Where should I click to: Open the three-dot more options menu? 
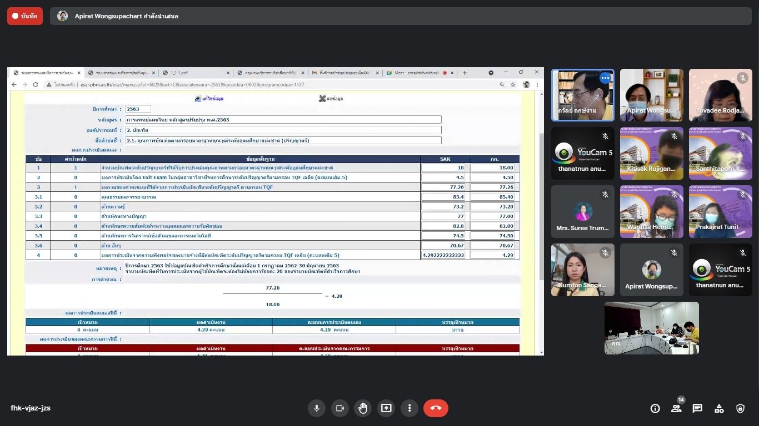[x=410, y=408]
